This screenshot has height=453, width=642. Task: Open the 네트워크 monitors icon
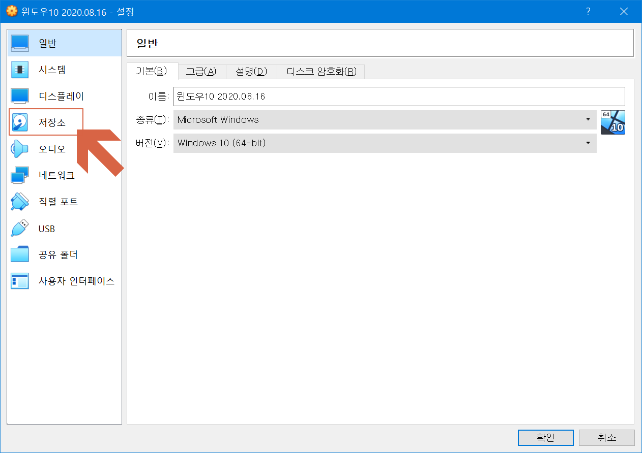[x=20, y=176]
